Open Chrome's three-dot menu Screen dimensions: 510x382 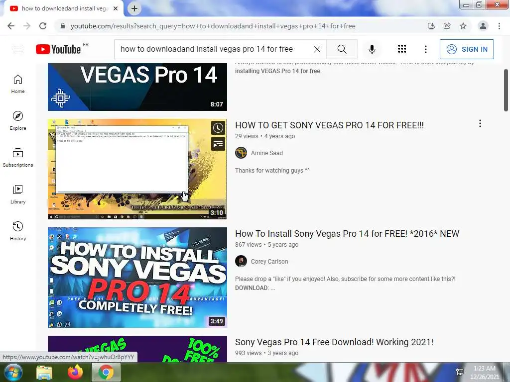(499, 26)
